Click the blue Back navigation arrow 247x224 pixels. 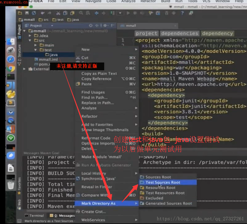97,13
